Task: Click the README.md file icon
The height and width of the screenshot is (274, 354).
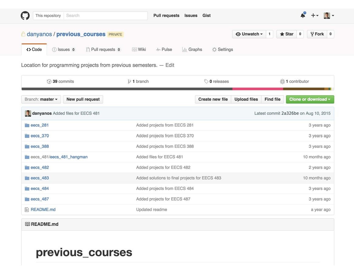Action: [27, 210]
